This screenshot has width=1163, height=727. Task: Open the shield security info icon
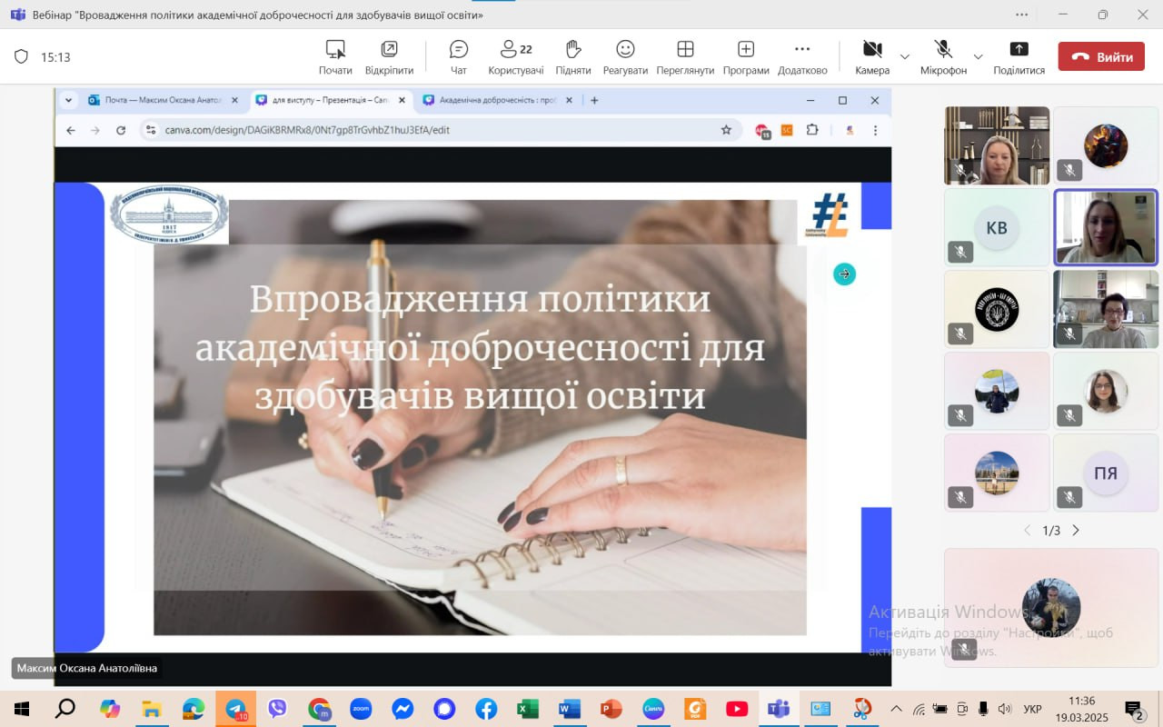pos(21,56)
